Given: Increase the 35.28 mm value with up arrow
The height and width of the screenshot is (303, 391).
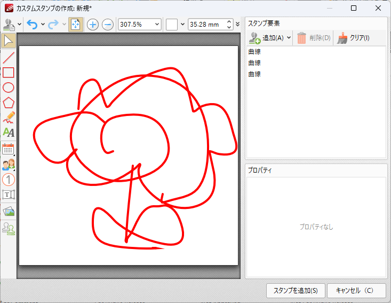Looking at the screenshot, I should [229, 22].
